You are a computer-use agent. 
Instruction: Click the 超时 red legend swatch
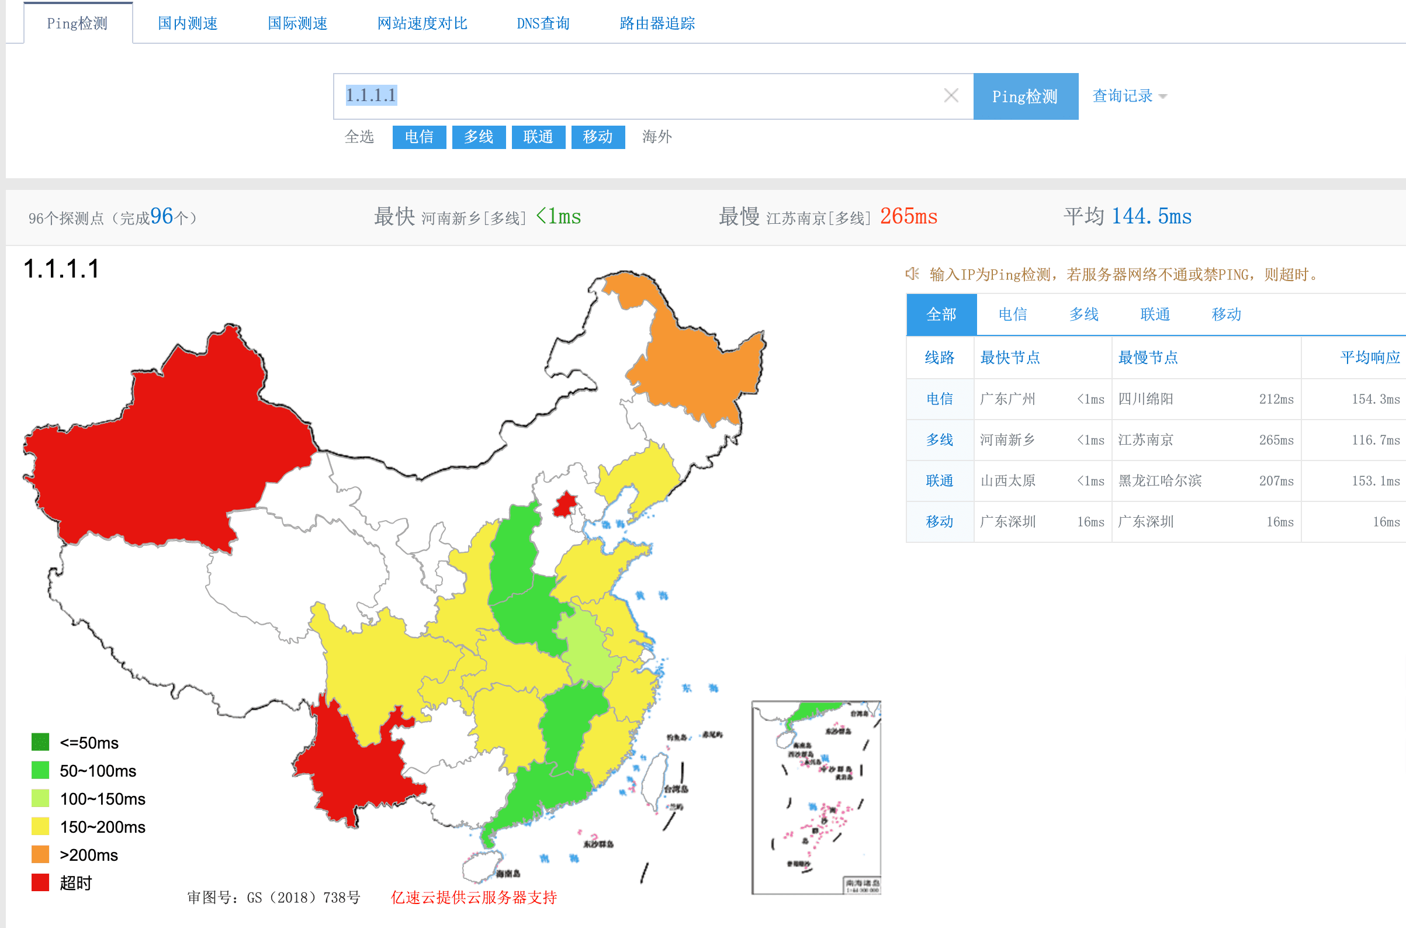tap(40, 882)
